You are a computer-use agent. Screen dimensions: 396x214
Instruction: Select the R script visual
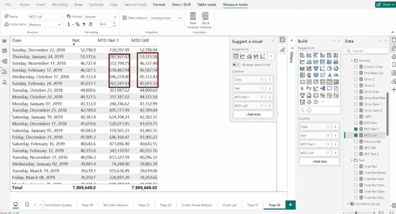coord(302,88)
